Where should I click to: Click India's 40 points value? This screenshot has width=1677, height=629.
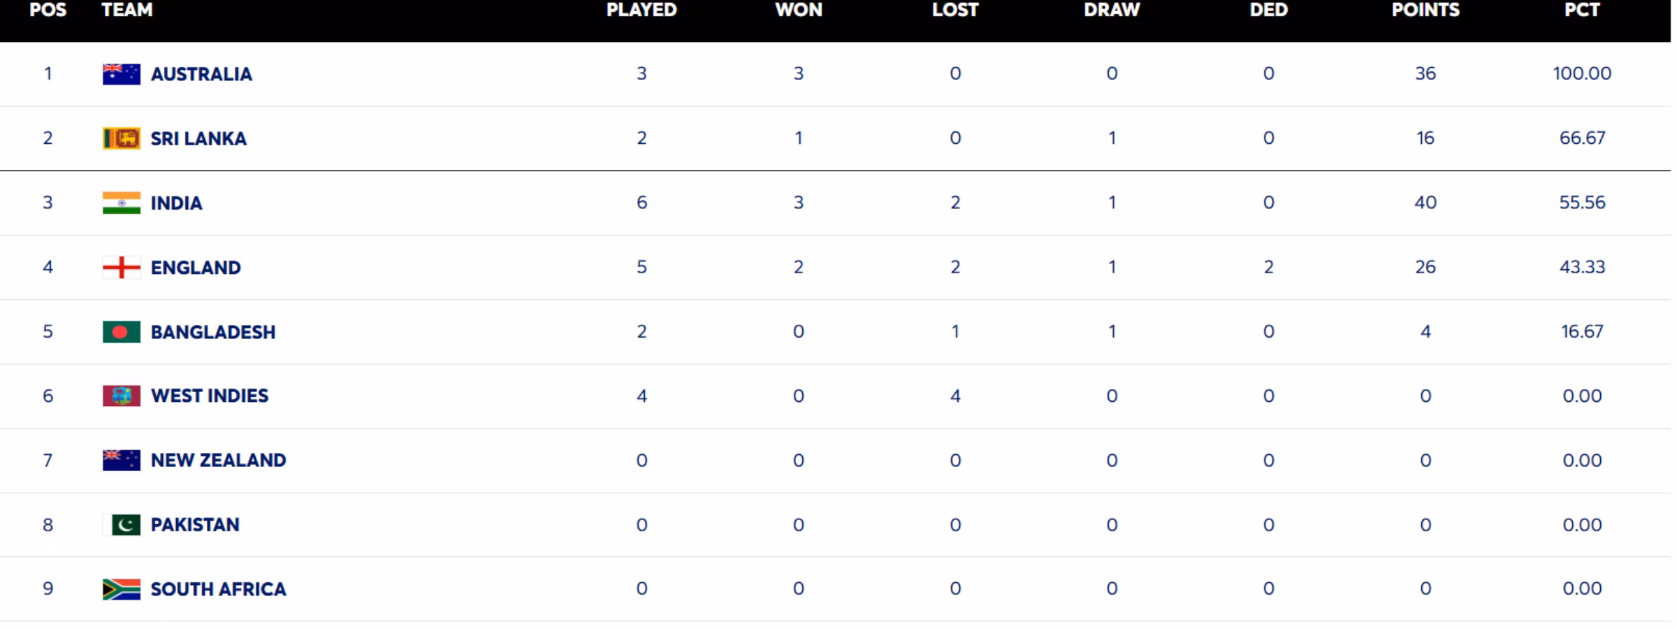pyautogui.click(x=1425, y=203)
